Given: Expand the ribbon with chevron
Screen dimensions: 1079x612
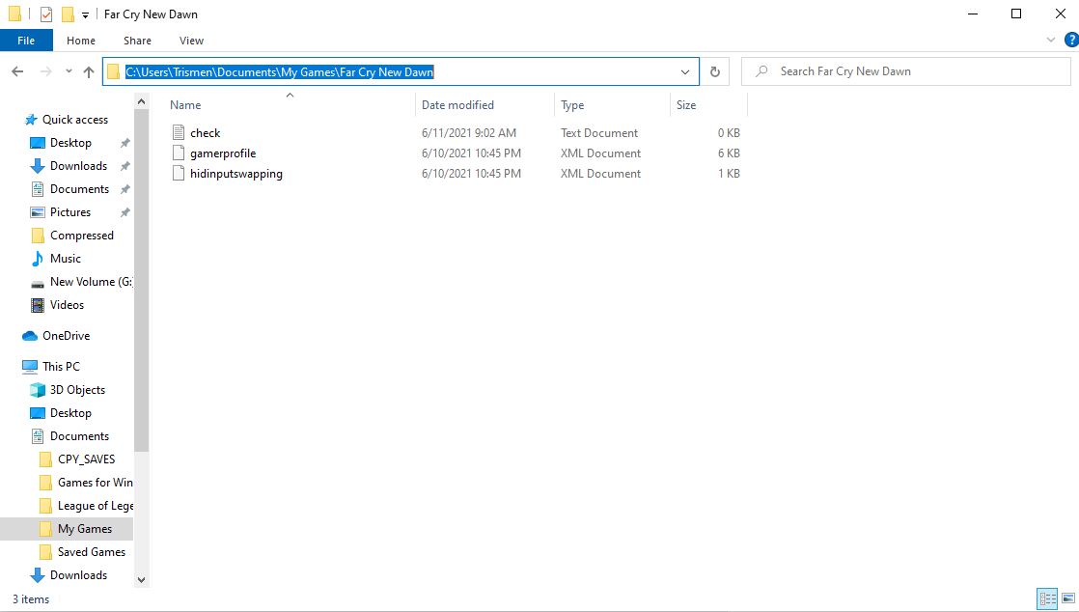Looking at the screenshot, I should point(1051,41).
